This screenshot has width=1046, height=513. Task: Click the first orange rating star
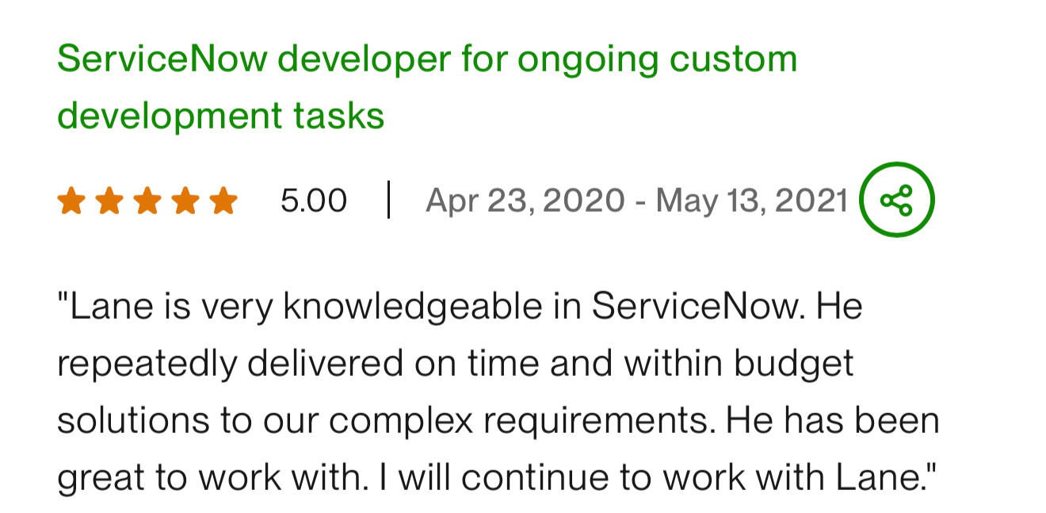pos(71,201)
